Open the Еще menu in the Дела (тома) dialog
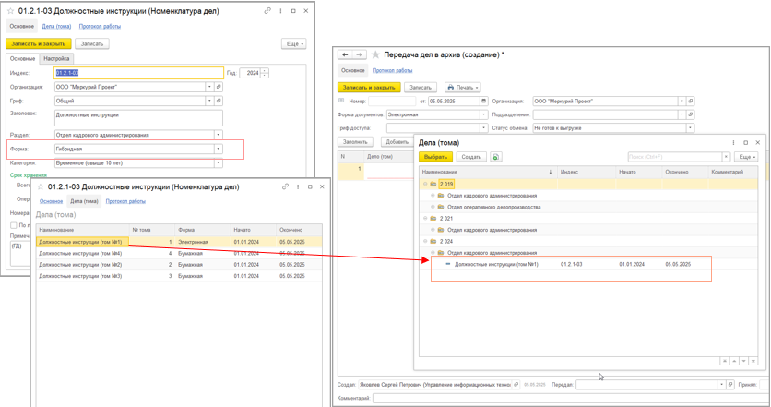 point(746,157)
